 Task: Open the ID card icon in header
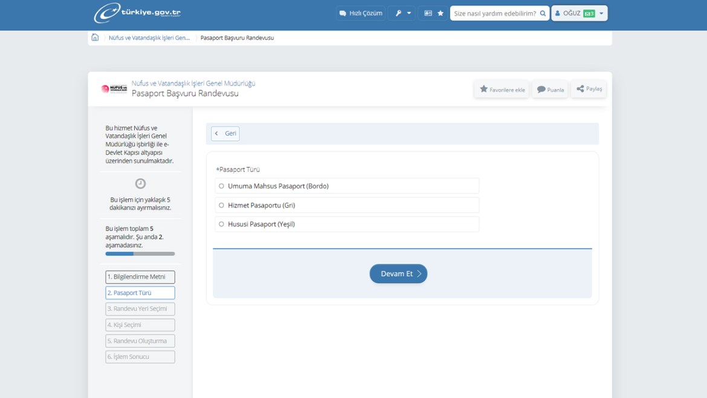click(x=428, y=13)
